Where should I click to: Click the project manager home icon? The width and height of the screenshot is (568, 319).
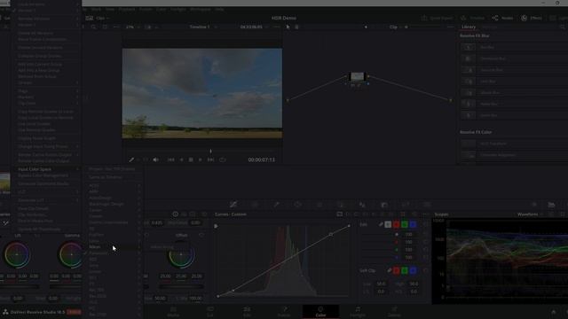(x=554, y=312)
